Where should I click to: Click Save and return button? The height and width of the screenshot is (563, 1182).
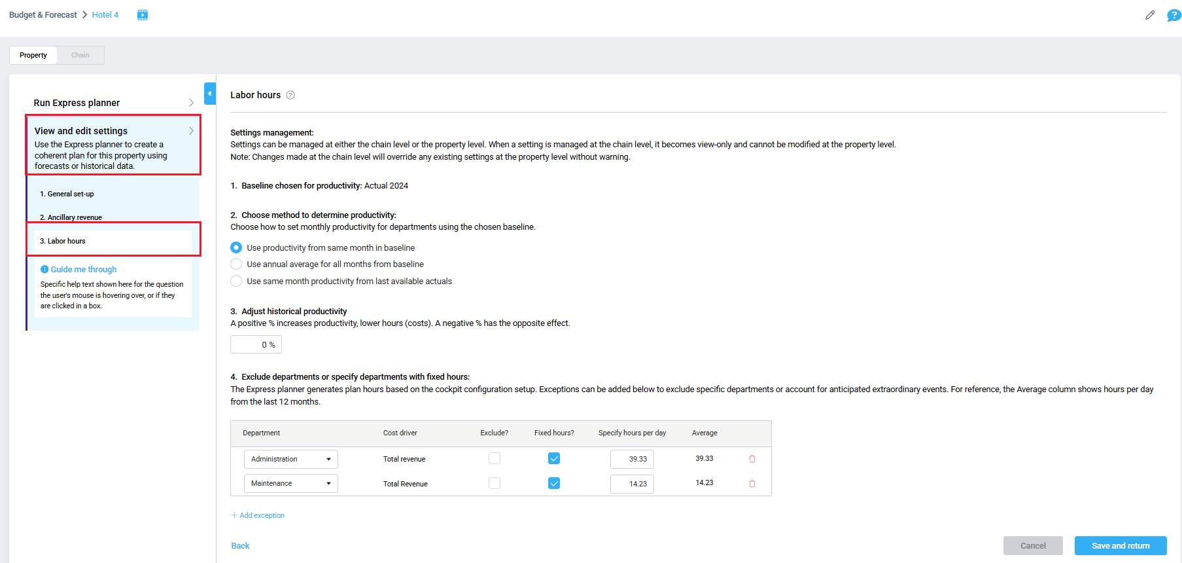pyautogui.click(x=1121, y=545)
